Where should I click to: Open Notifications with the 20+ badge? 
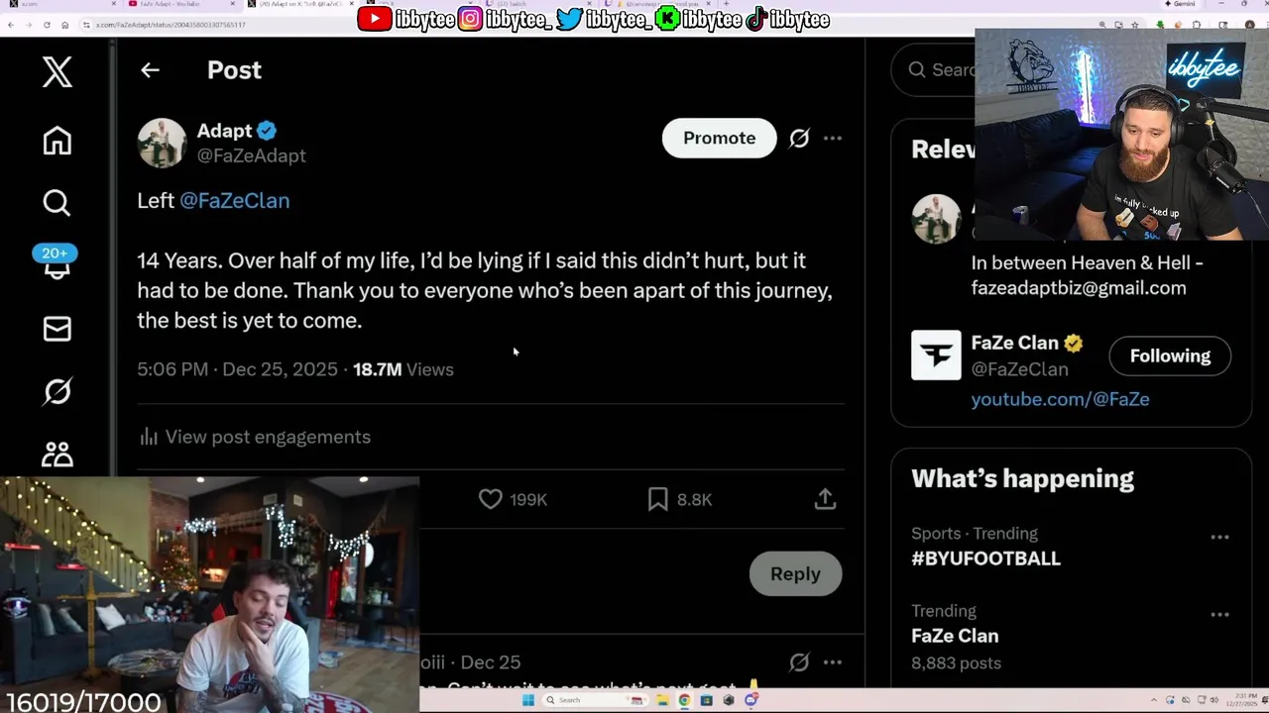[x=57, y=261]
